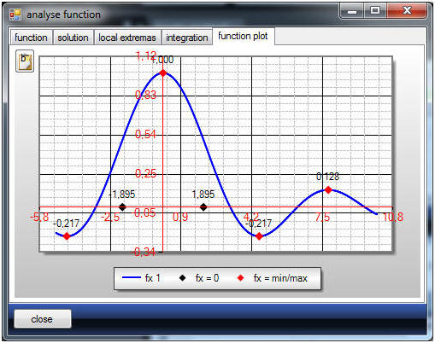Viewport: 435px width, 343px height.
Task: Click the fx = 0 black diamond legend entry
Action: tap(199, 278)
